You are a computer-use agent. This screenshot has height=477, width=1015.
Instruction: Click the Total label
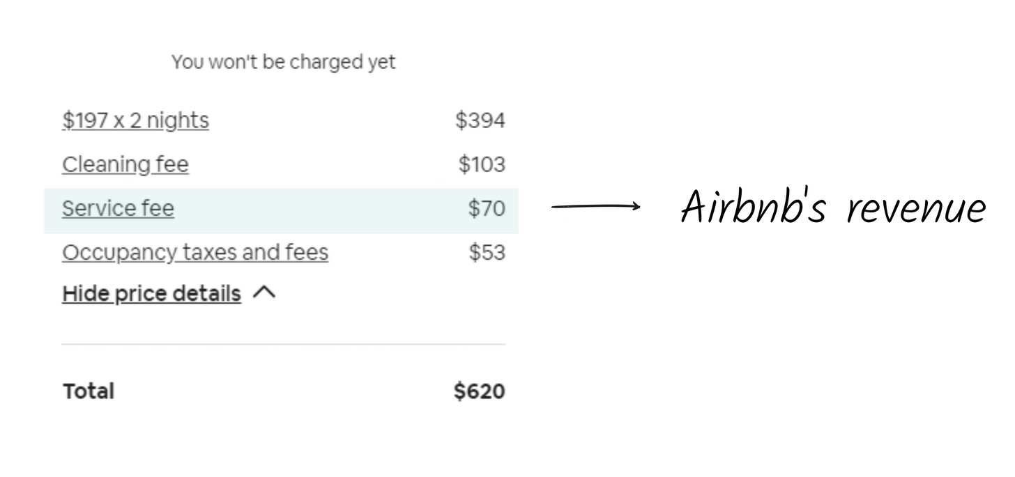[x=89, y=391]
